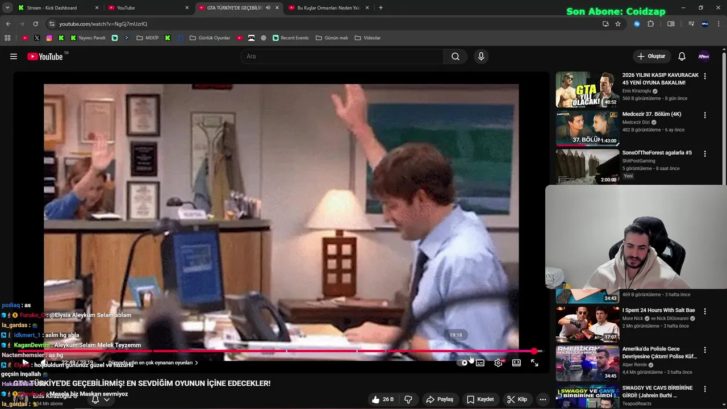The height and width of the screenshot is (409, 727).
Task: Start voice search with microphone icon
Action: [481, 56]
